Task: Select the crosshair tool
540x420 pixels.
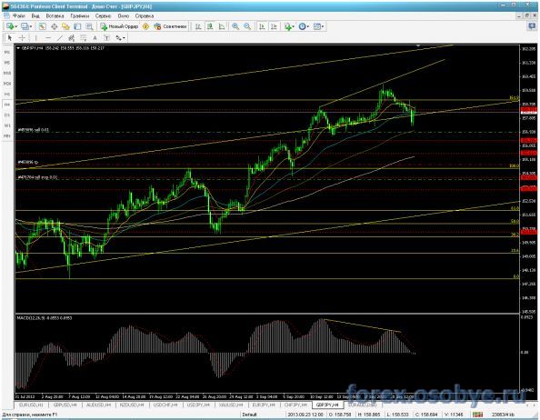Action: click(x=22, y=38)
